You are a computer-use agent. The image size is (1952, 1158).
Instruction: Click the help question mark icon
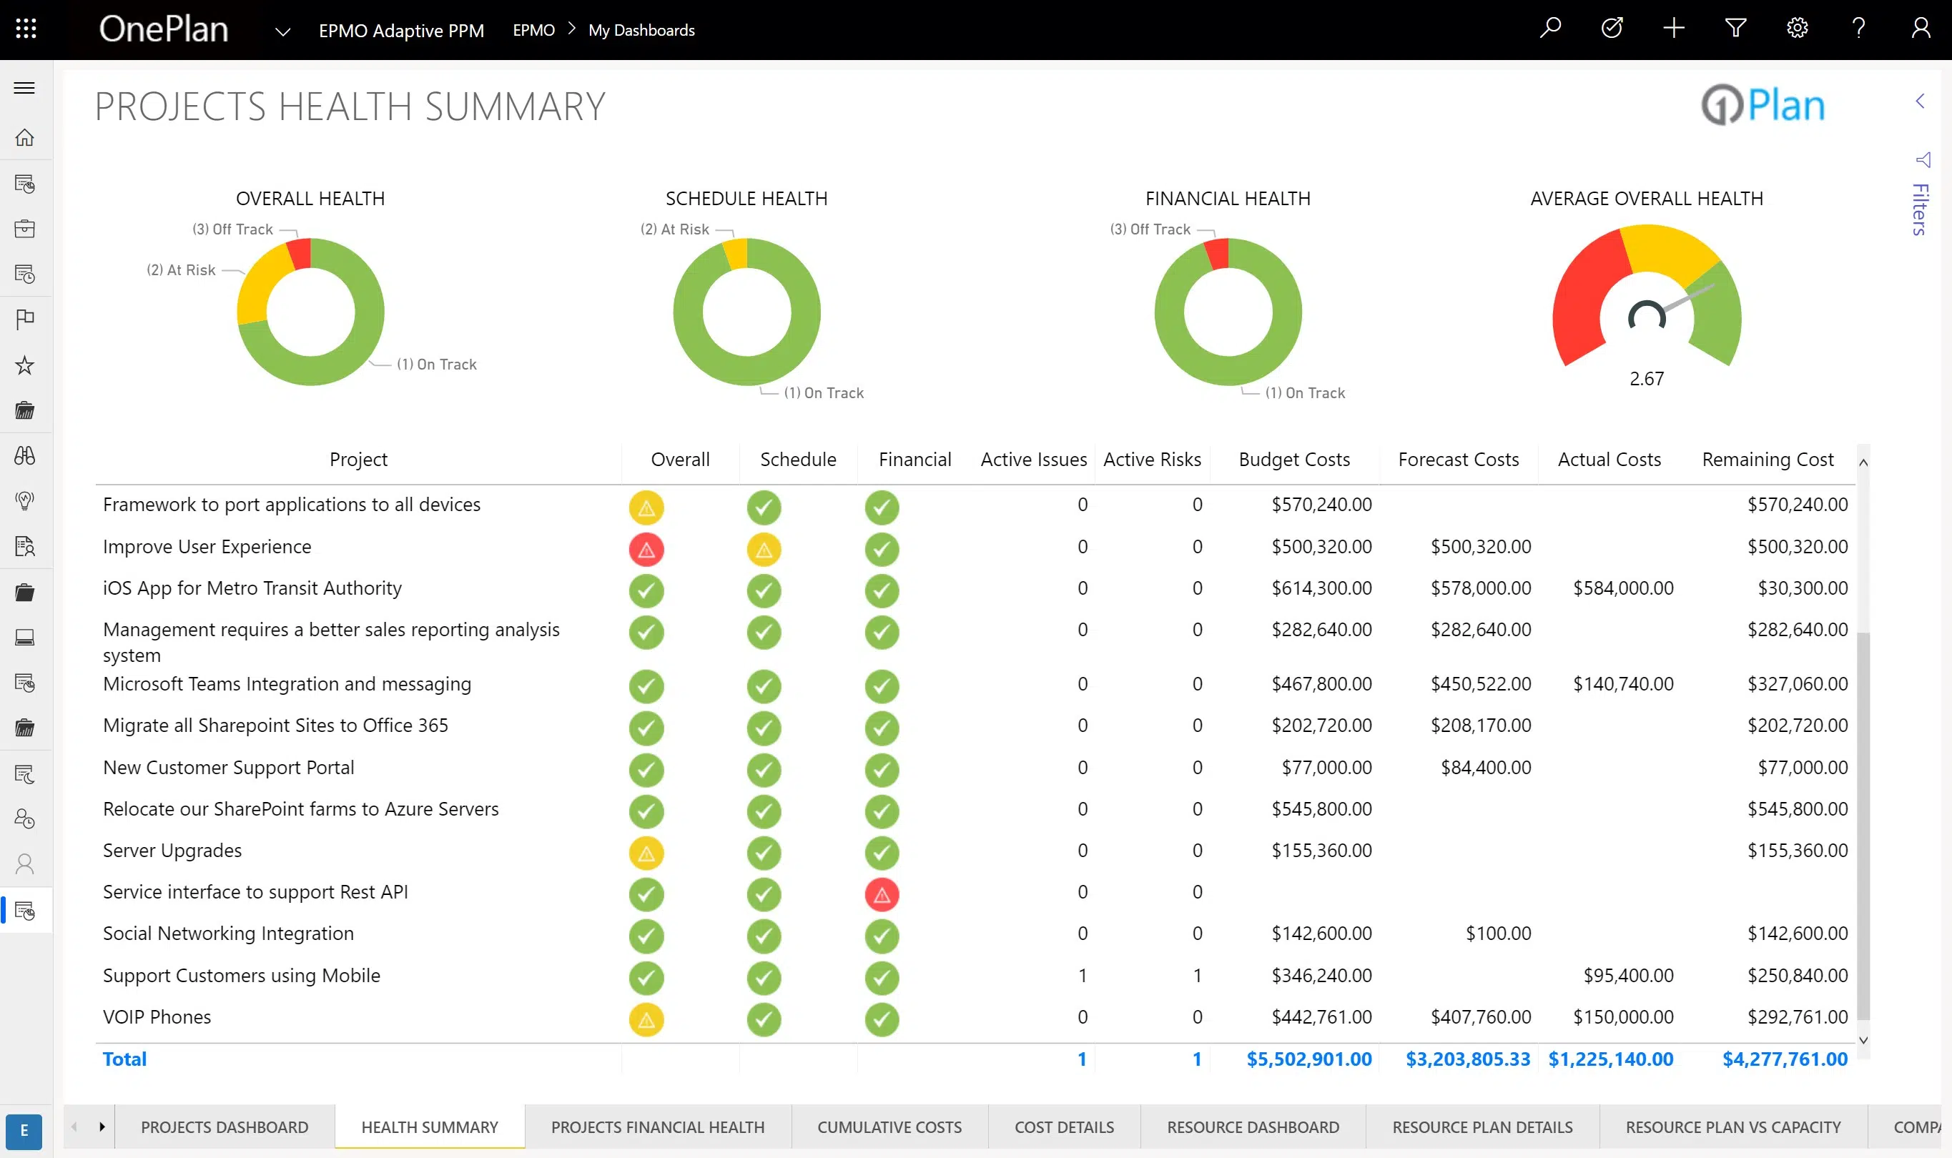coord(1858,29)
